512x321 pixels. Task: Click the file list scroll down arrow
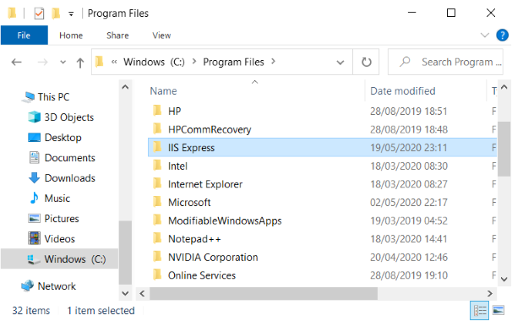tap(504, 280)
